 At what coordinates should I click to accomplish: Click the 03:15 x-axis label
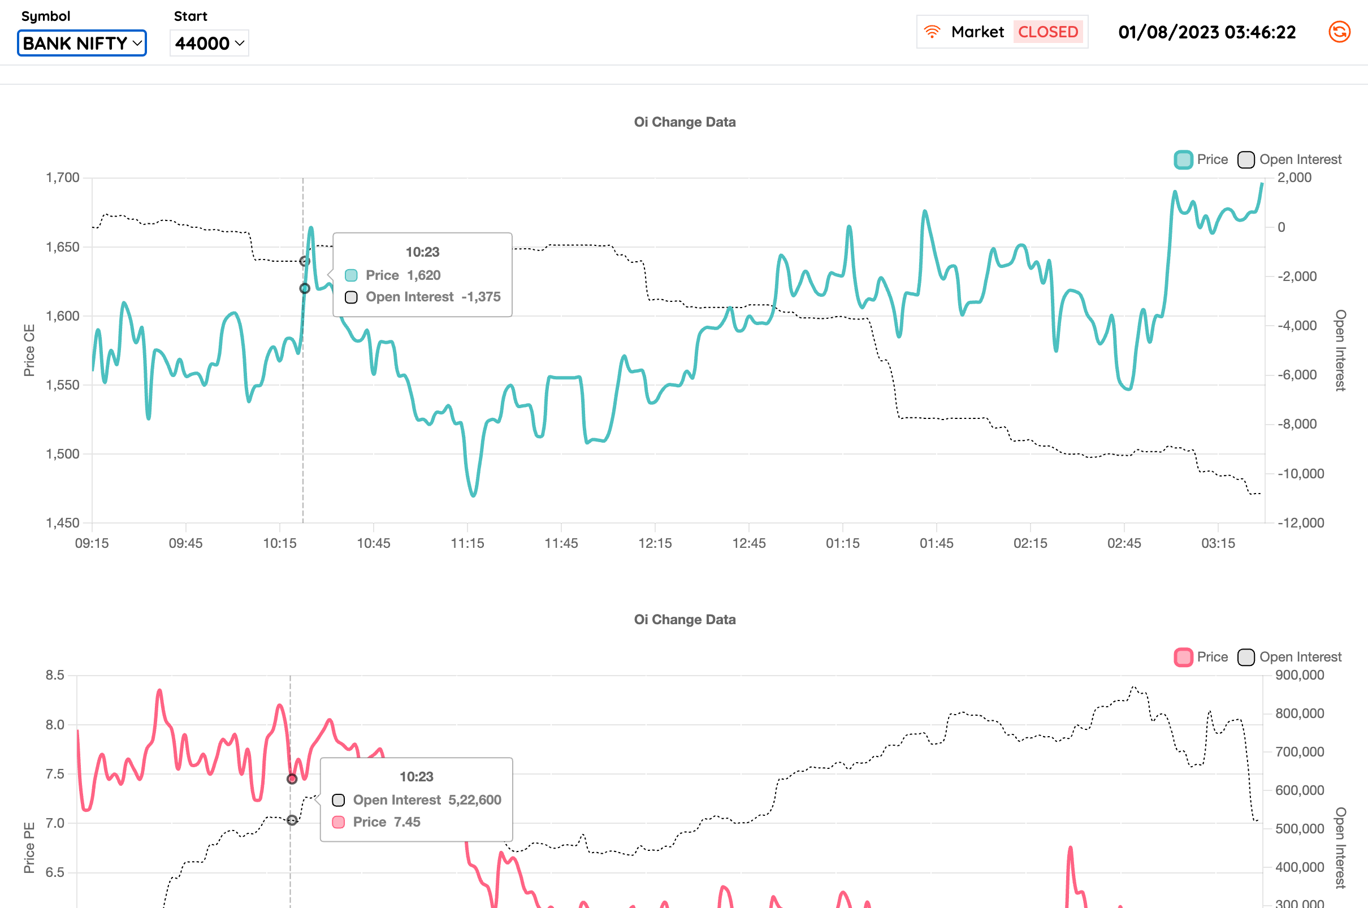[x=1218, y=543]
